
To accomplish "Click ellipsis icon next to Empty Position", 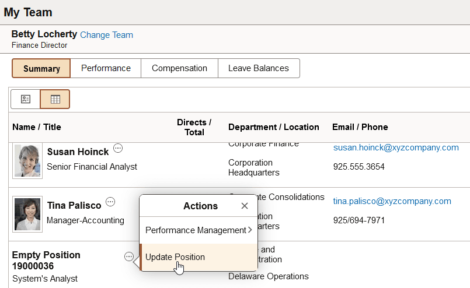I will click(x=128, y=256).
